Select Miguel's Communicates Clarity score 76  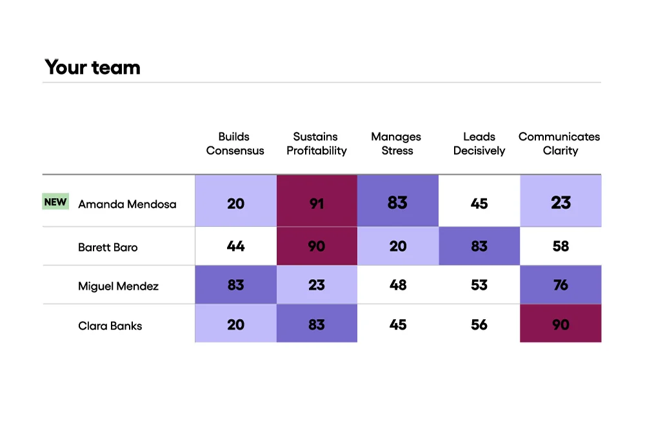[x=561, y=285]
